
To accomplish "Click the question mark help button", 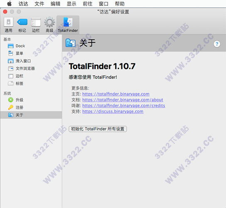I will pos(217,44).
